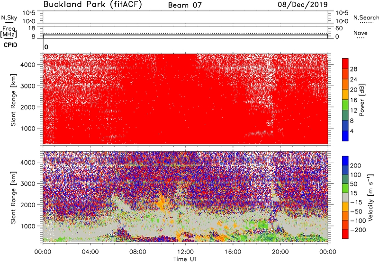The width and height of the screenshot is (379, 262).
Task: Click the date '08/Dec/2019'
Action: pos(303,4)
